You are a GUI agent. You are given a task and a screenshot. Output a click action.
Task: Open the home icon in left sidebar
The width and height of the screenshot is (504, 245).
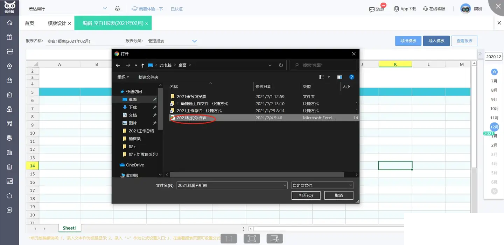(x=9, y=23)
